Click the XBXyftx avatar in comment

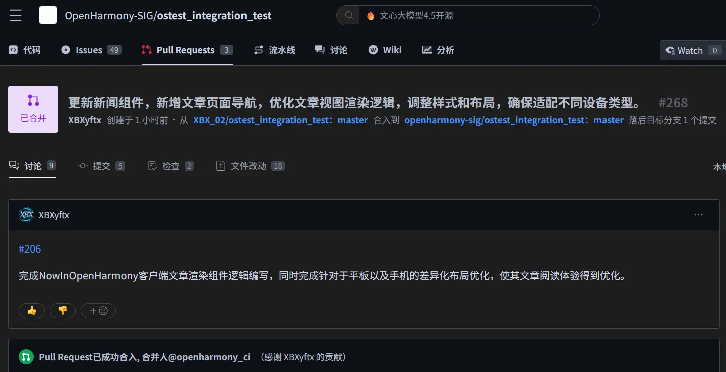[x=26, y=215]
